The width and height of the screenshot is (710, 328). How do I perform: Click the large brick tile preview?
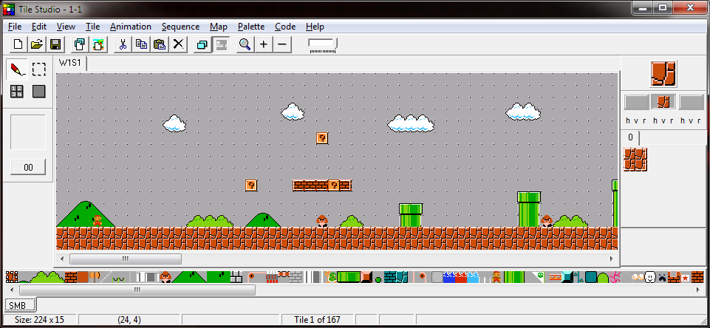coord(663,74)
